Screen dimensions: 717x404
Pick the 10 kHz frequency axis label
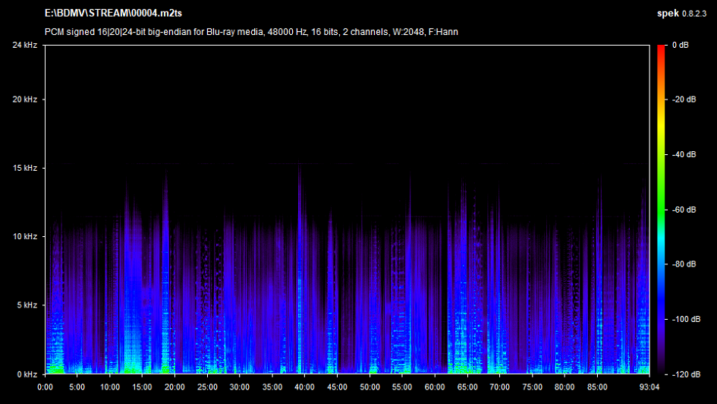click(25, 237)
